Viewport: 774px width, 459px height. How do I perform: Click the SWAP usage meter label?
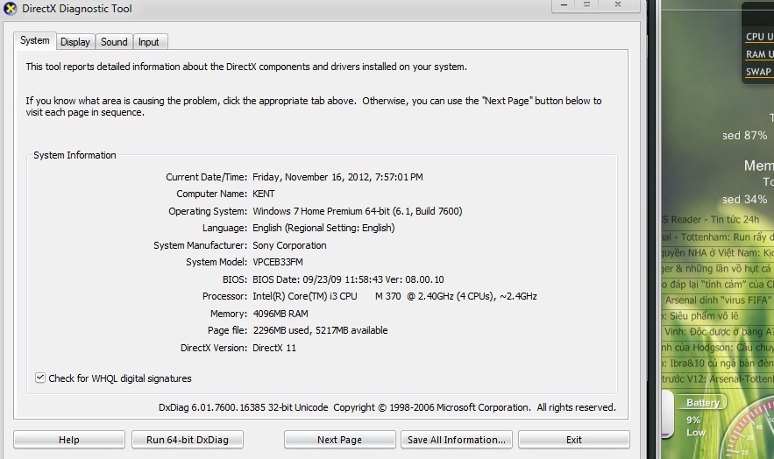tap(758, 72)
